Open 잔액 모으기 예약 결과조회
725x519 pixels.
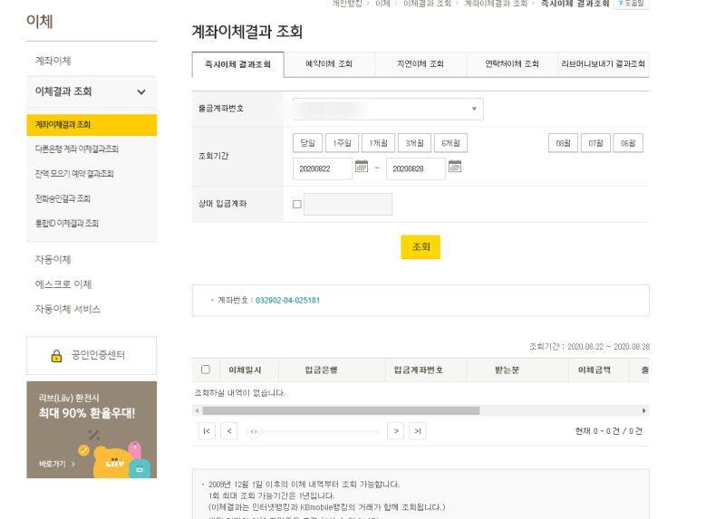[74, 174]
